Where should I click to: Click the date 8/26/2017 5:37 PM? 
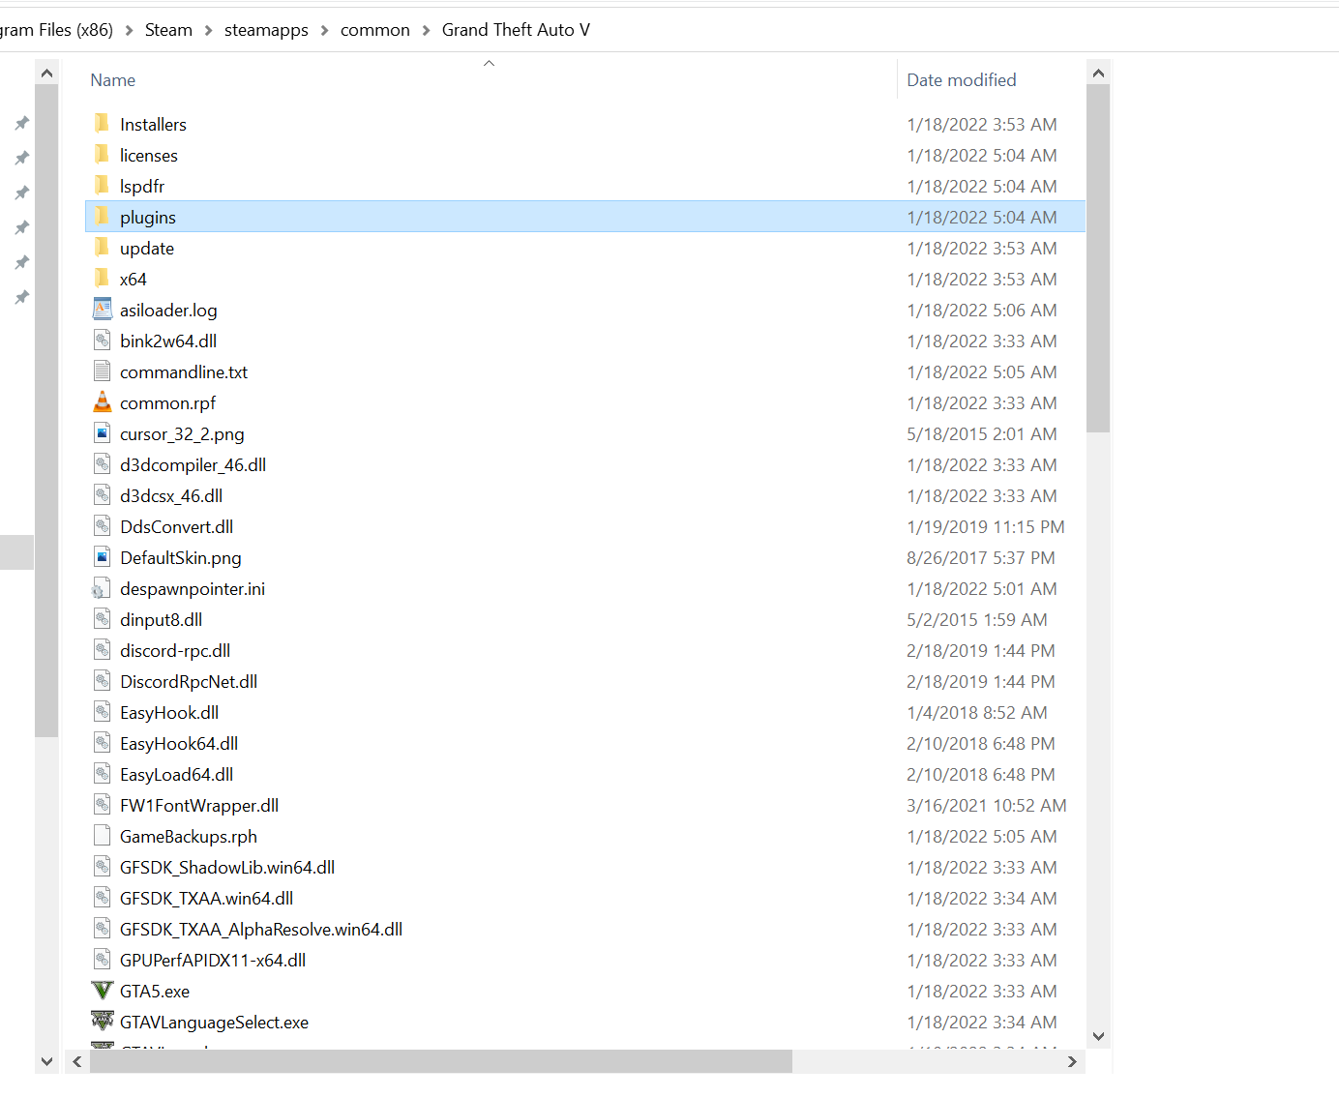pyautogui.click(x=981, y=557)
